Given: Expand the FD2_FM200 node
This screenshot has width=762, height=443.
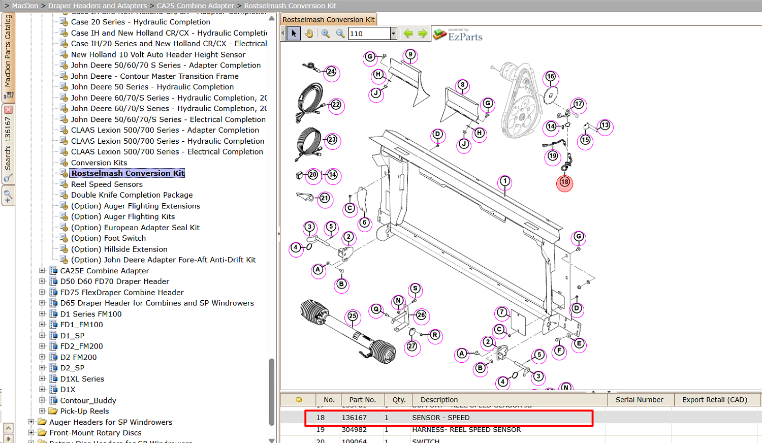Looking at the screenshot, I should 42,346.
